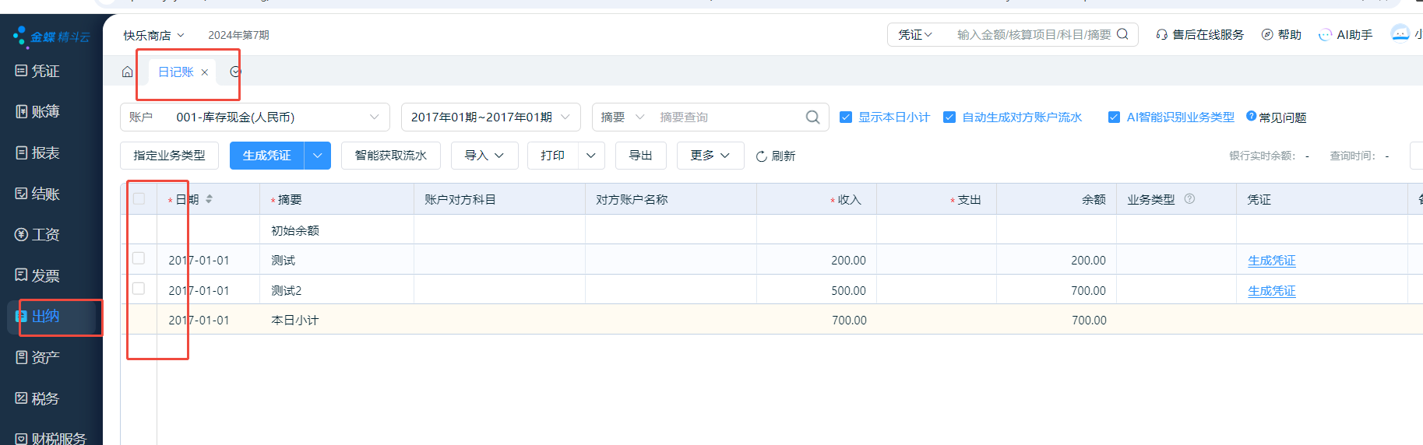Click the 智能获取流水 button
Image resolution: width=1423 pixels, height=445 pixels.
tap(390, 156)
